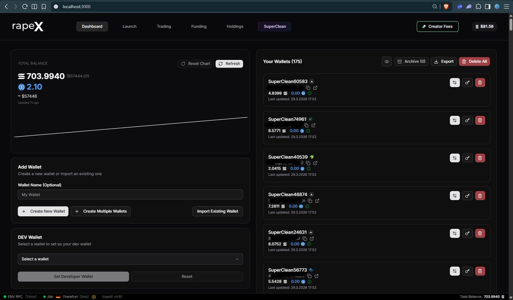513x300 pixels.
Task: Focus the Wallet Name input field
Action: tap(130, 194)
